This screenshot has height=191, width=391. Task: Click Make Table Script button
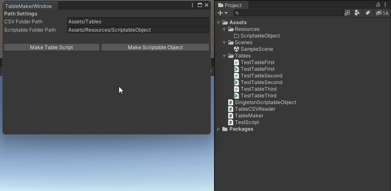coord(52,47)
